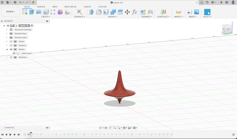Click the Generative Design wand icon

(x=79, y=12)
